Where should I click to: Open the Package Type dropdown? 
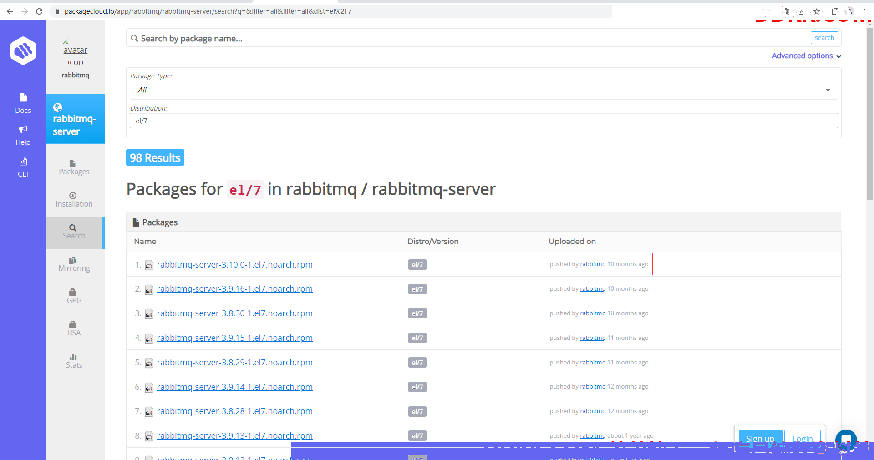[x=483, y=90]
